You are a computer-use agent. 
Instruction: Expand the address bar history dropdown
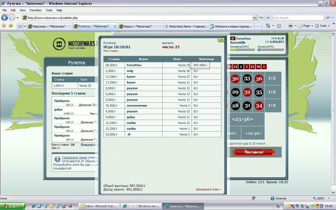(x=255, y=18)
